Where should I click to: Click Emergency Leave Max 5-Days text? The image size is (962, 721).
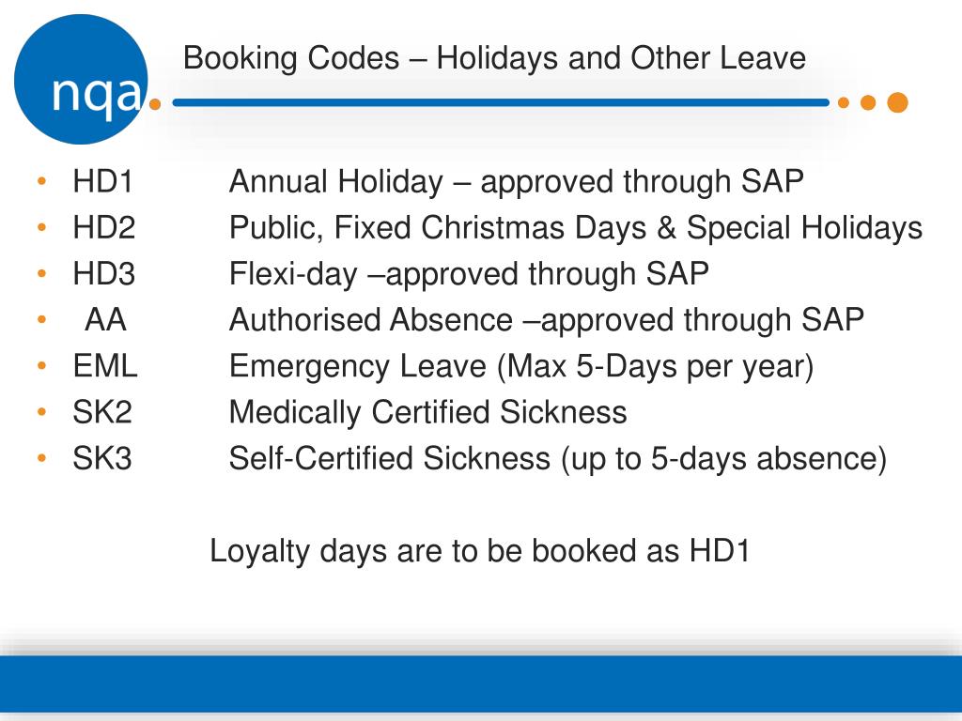point(520,367)
